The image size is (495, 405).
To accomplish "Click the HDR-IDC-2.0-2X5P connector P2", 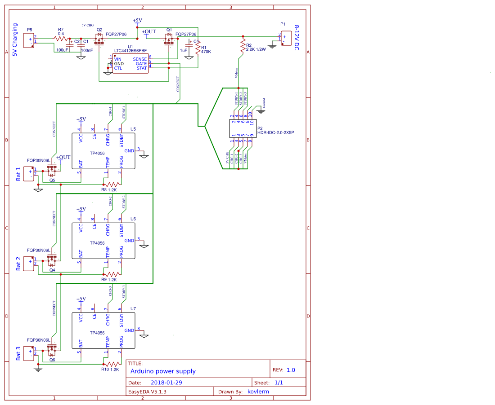I will [243, 132].
